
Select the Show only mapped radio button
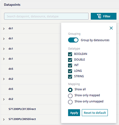click(70, 96)
